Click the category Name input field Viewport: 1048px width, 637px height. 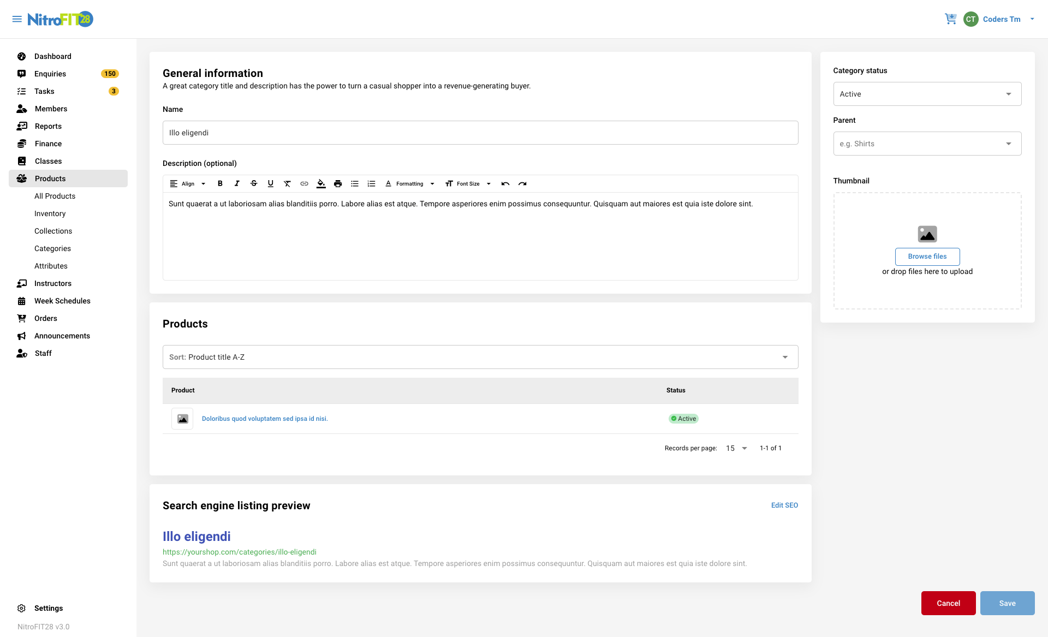[480, 133]
